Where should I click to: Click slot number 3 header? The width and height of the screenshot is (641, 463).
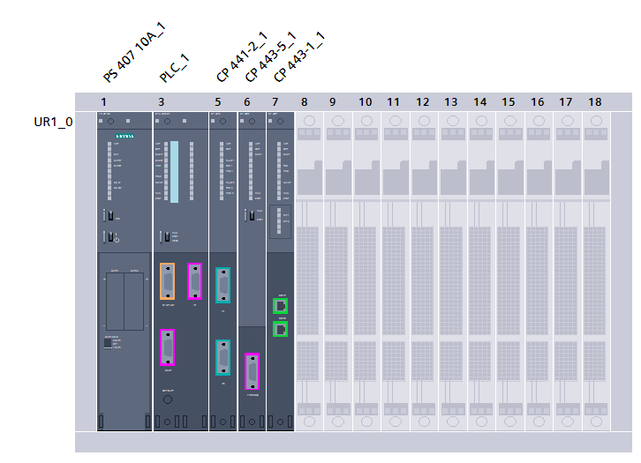[x=161, y=102]
